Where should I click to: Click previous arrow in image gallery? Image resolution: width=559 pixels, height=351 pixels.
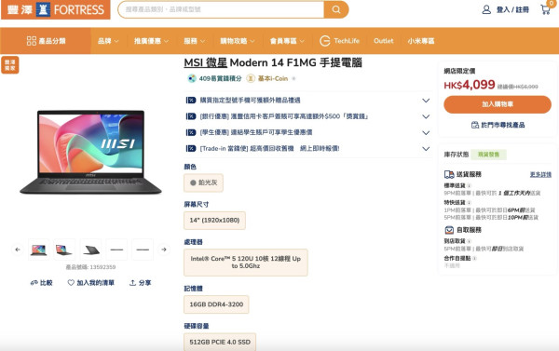pos(18,250)
